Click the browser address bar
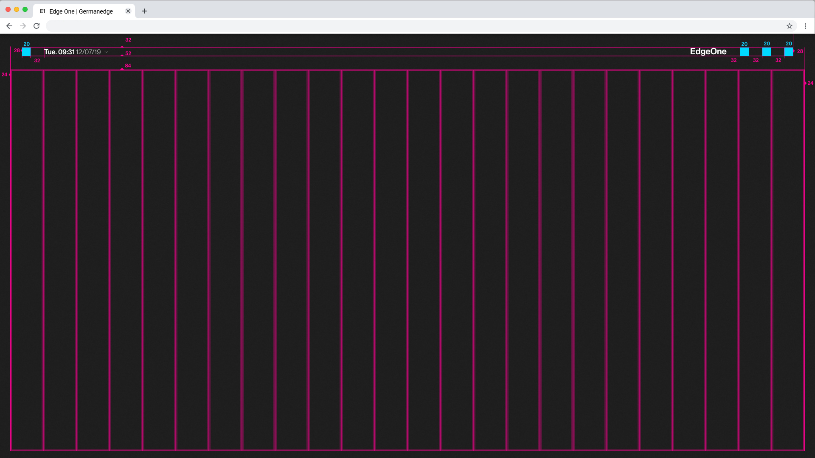This screenshot has height=458, width=815. tap(407, 26)
